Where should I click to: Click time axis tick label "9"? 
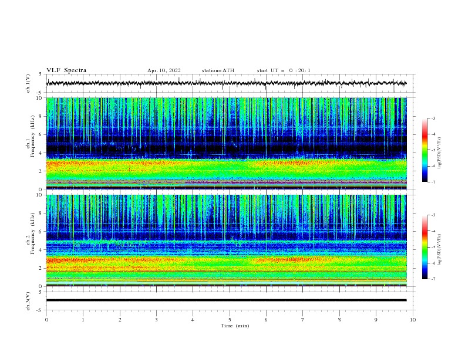pyautogui.click(x=376, y=320)
